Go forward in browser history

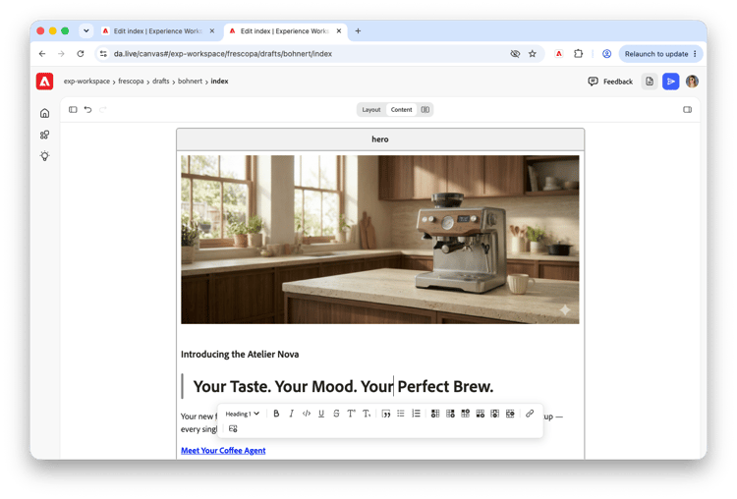(x=62, y=54)
